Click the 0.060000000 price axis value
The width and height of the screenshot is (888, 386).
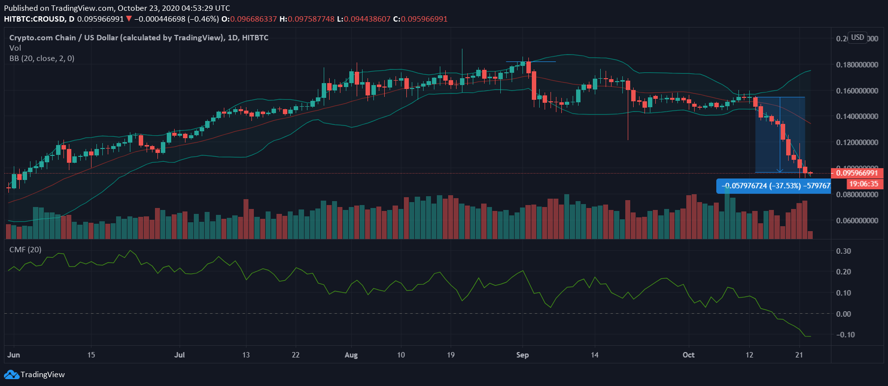pos(857,221)
